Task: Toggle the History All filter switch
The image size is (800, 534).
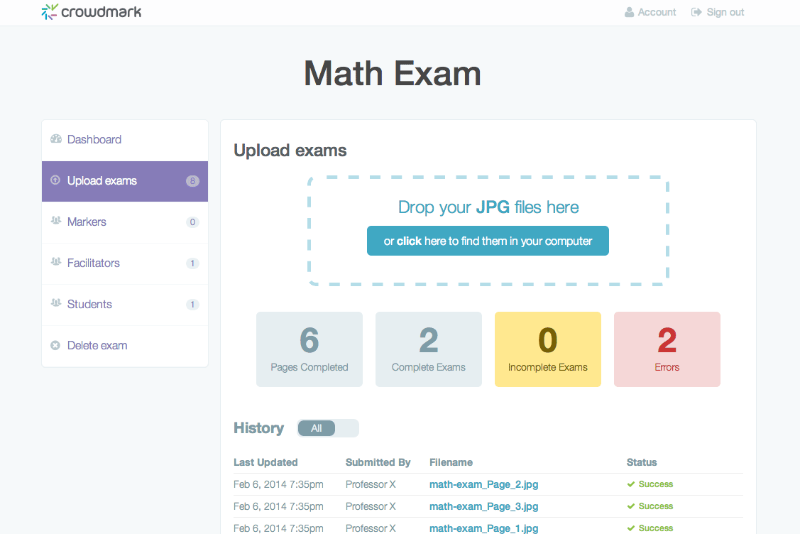Action: [x=328, y=428]
